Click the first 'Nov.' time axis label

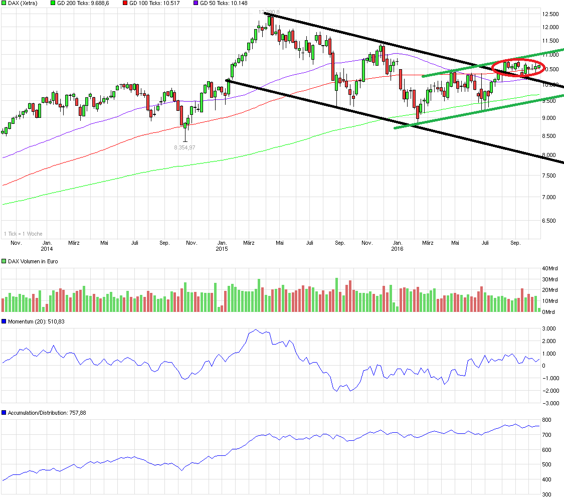[x=16, y=243]
